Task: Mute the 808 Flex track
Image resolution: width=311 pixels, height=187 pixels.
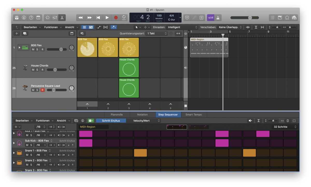Action: point(33,49)
